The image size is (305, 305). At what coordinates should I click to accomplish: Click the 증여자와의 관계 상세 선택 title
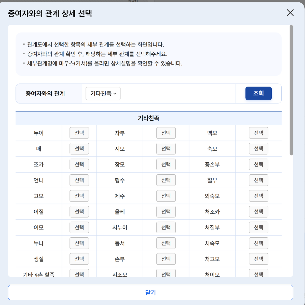click(x=50, y=13)
